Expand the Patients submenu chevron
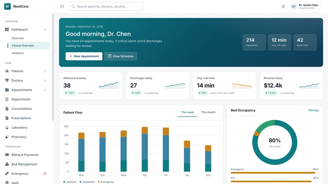The height and width of the screenshot is (184, 328). [45, 71]
